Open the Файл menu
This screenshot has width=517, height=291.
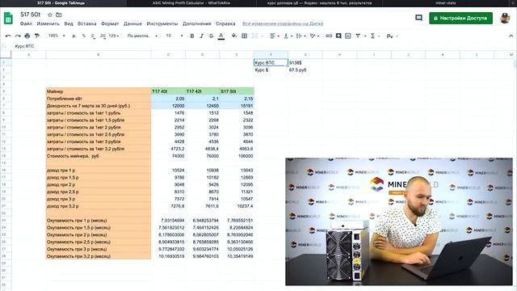[x=26, y=23]
